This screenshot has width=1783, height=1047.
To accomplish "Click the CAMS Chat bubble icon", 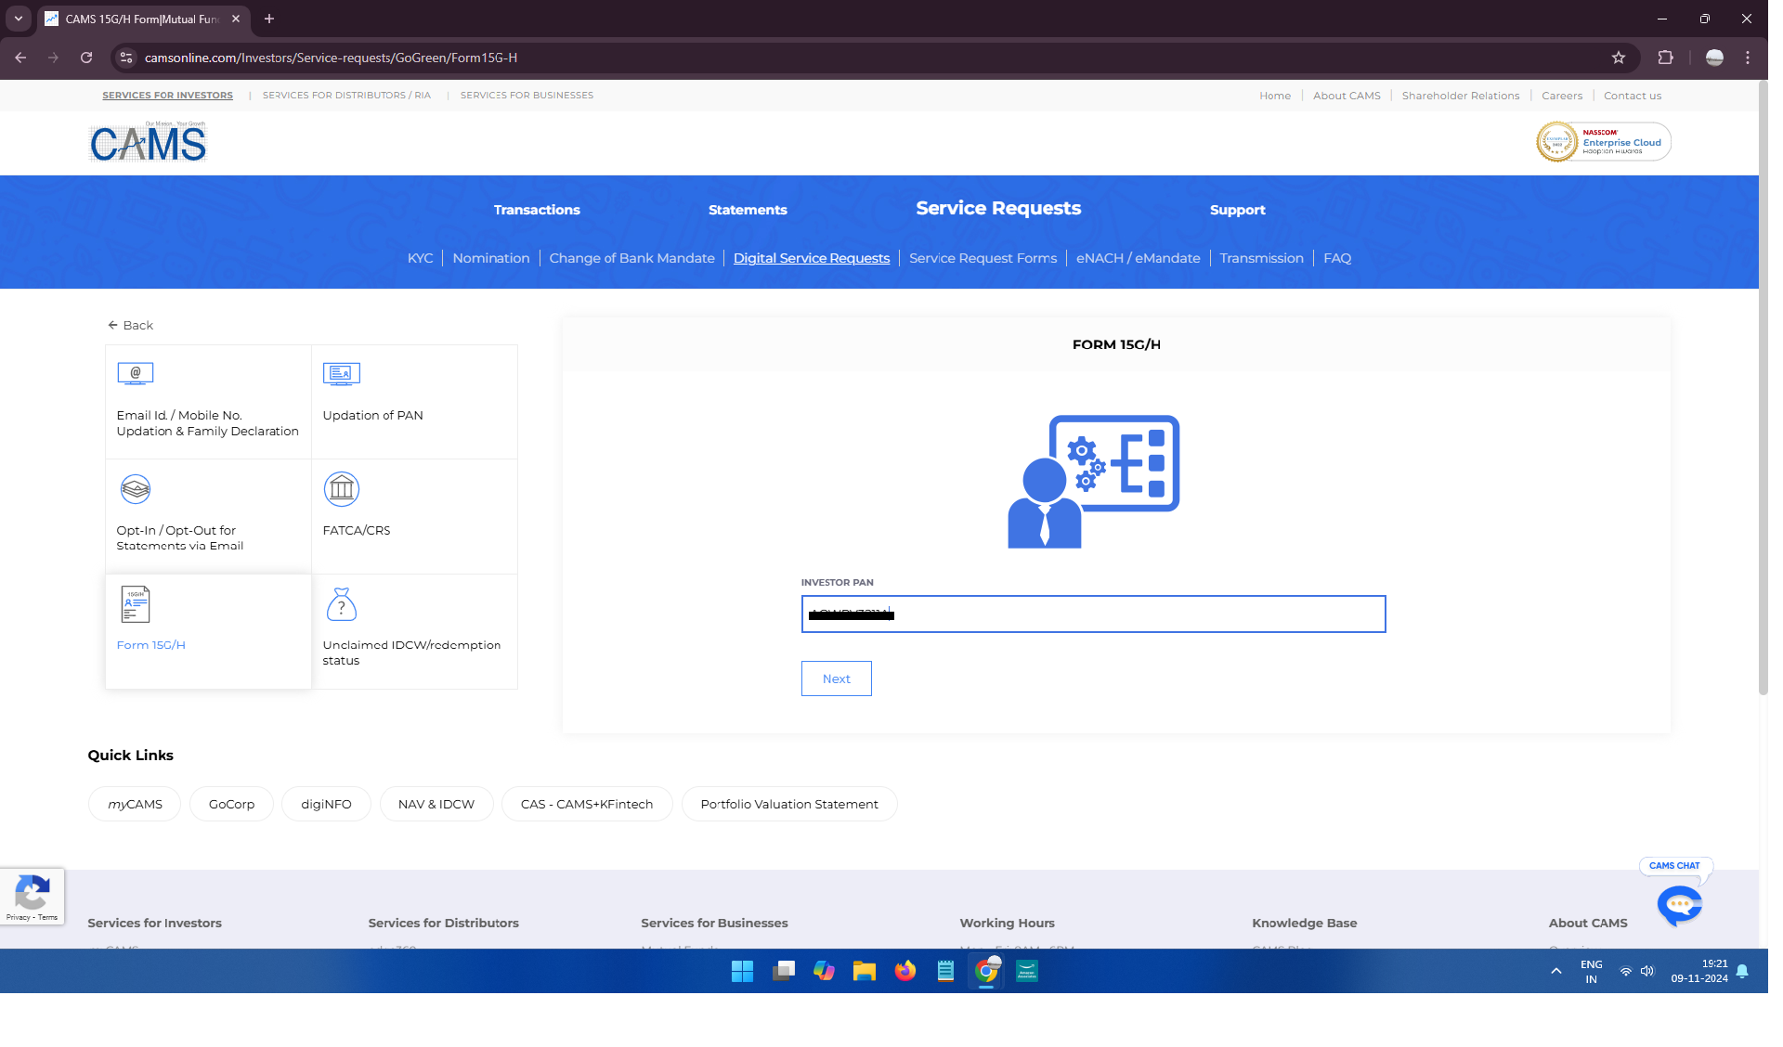I will pos(1680,906).
